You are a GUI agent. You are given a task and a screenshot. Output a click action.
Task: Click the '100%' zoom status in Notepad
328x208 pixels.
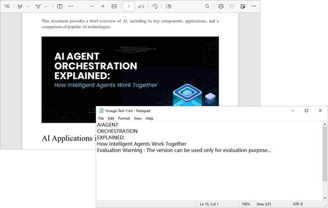(x=246, y=204)
